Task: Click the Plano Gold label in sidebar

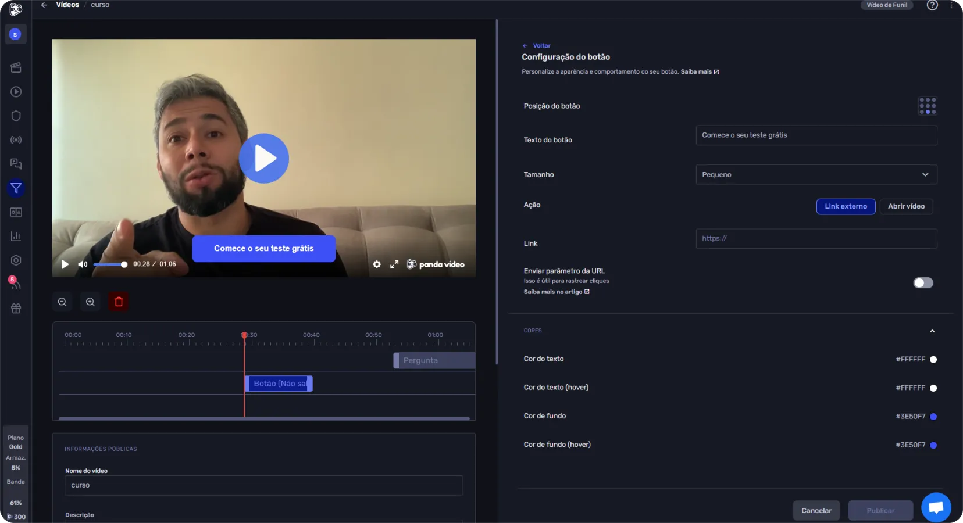Action: click(16, 442)
